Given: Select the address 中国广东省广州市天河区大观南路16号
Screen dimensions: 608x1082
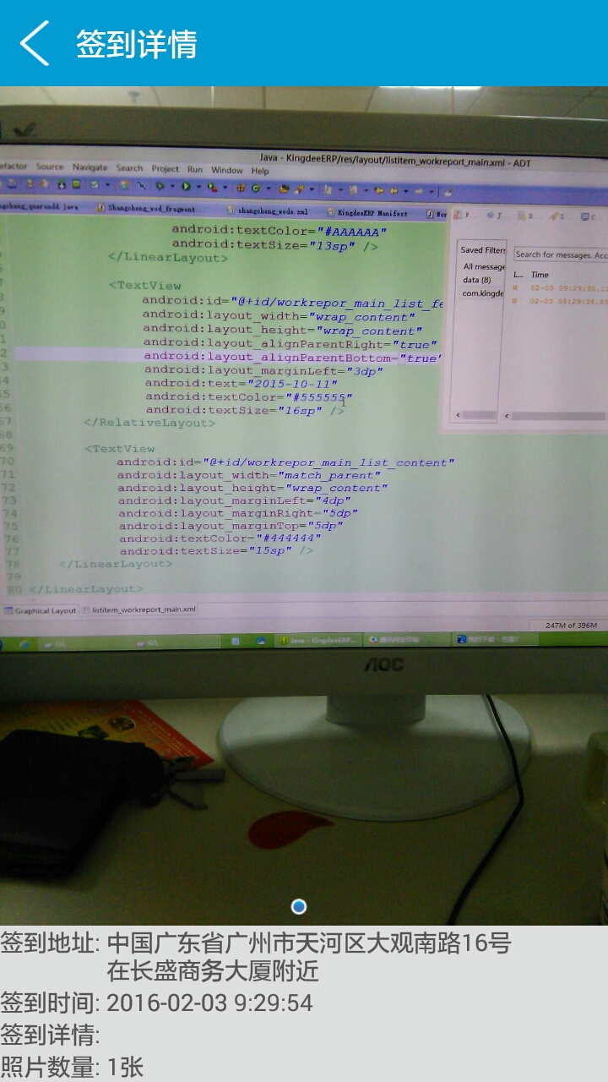Looking at the screenshot, I should pos(309,943).
